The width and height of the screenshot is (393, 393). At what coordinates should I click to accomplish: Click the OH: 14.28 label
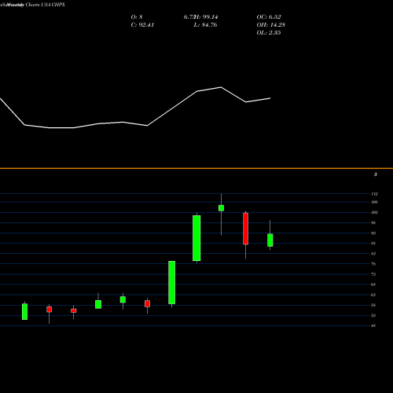pos(271,25)
